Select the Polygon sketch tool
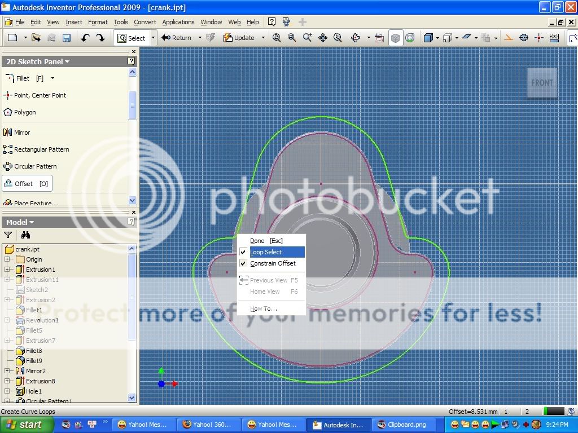The height and width of the screenshot is (433, 578). [25, 112]
